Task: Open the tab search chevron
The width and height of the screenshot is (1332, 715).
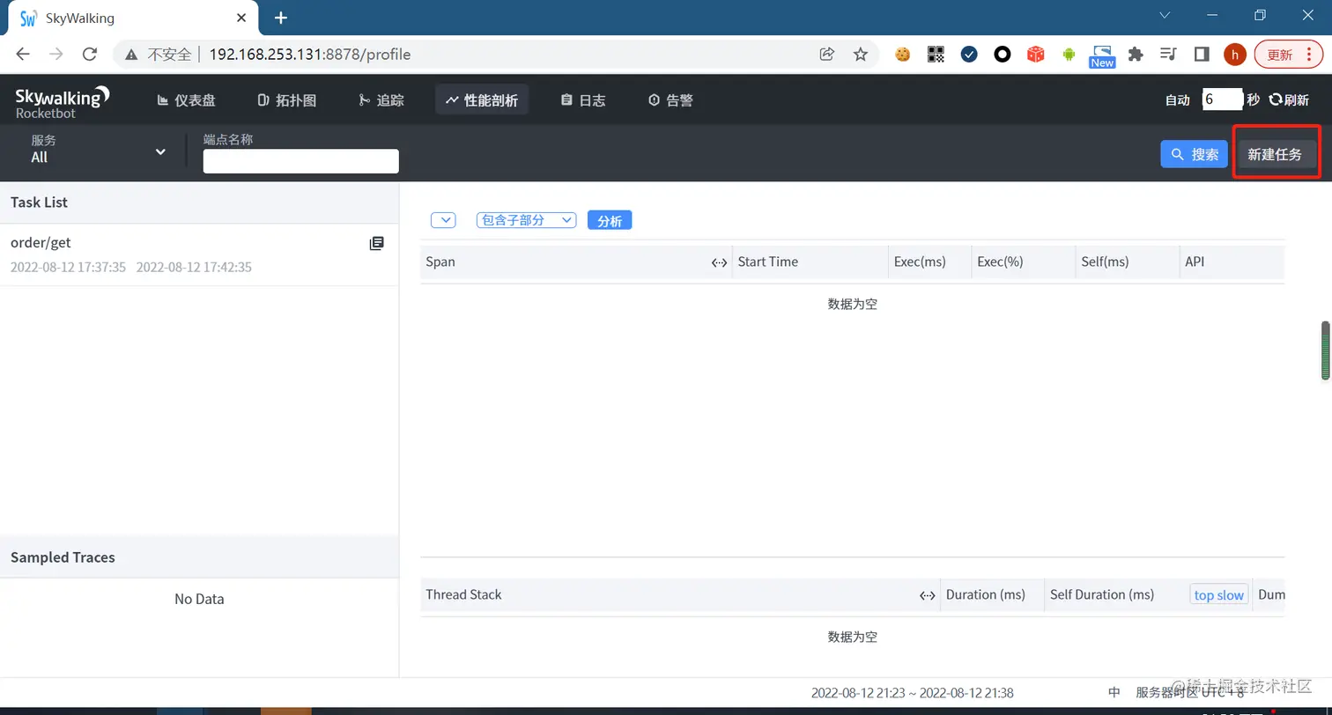Action: pos(1165,15)
